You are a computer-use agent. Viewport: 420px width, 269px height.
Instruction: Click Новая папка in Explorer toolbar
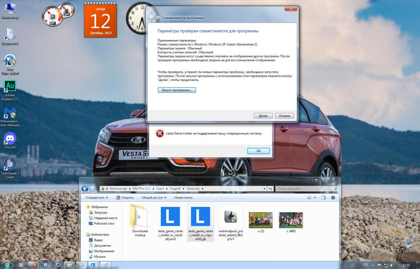pos(183,198)
